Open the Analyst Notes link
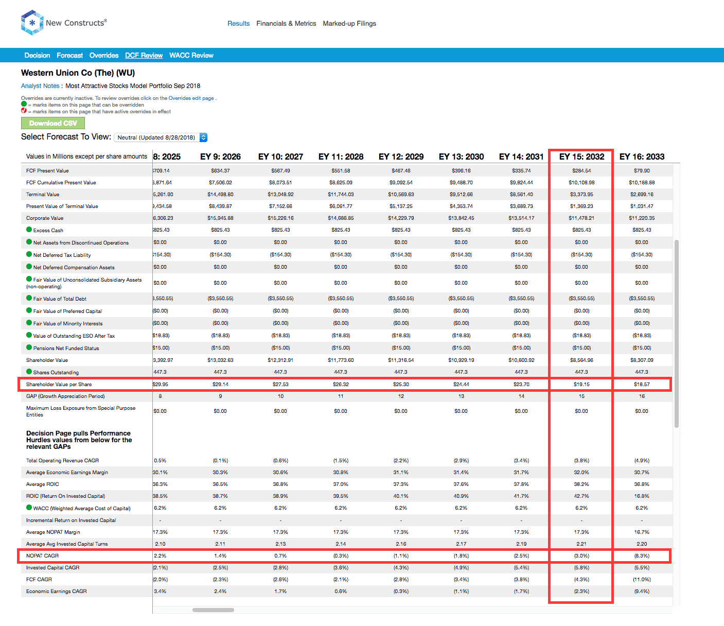Viewport: 724px width, 626px height. [x=40, y=86]
